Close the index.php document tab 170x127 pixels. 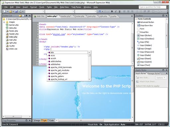tap(132, 16)
